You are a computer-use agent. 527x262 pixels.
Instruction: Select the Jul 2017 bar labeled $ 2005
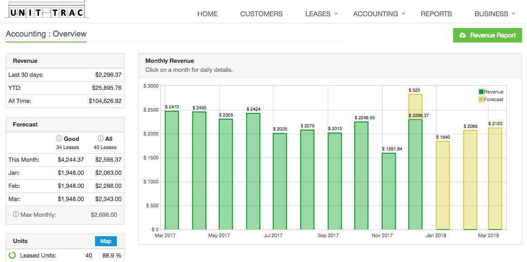[280, 182]
